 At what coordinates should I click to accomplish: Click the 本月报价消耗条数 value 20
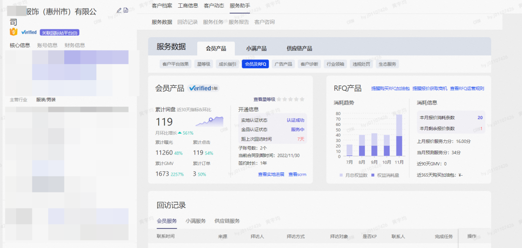[480, 118]
